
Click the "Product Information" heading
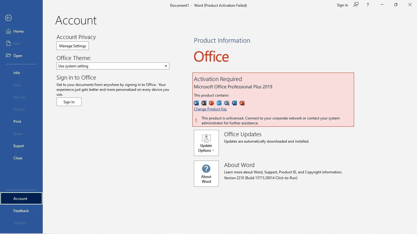[222, 41]
